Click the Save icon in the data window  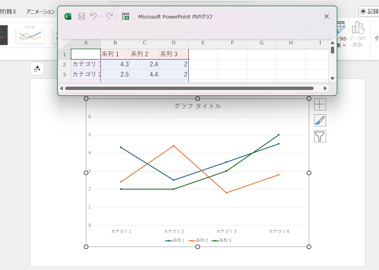[x=81, y=16]
